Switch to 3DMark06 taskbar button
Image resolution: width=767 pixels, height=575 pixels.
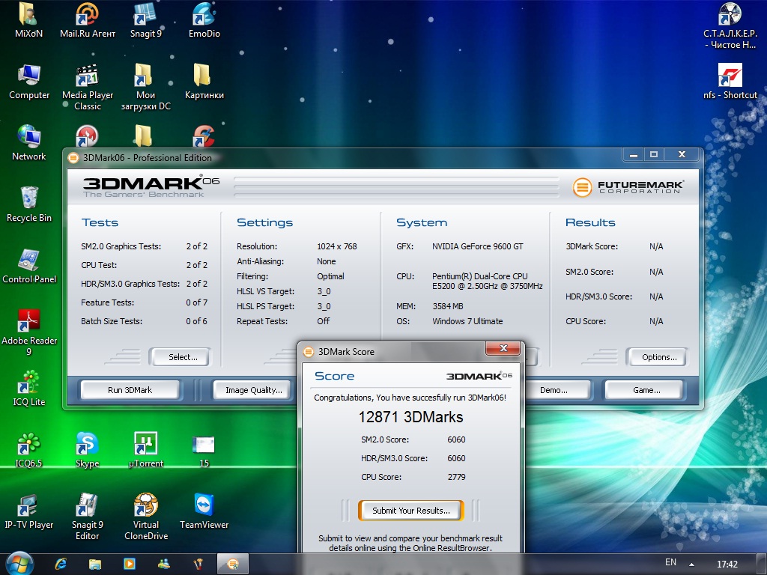pos(233,564)
